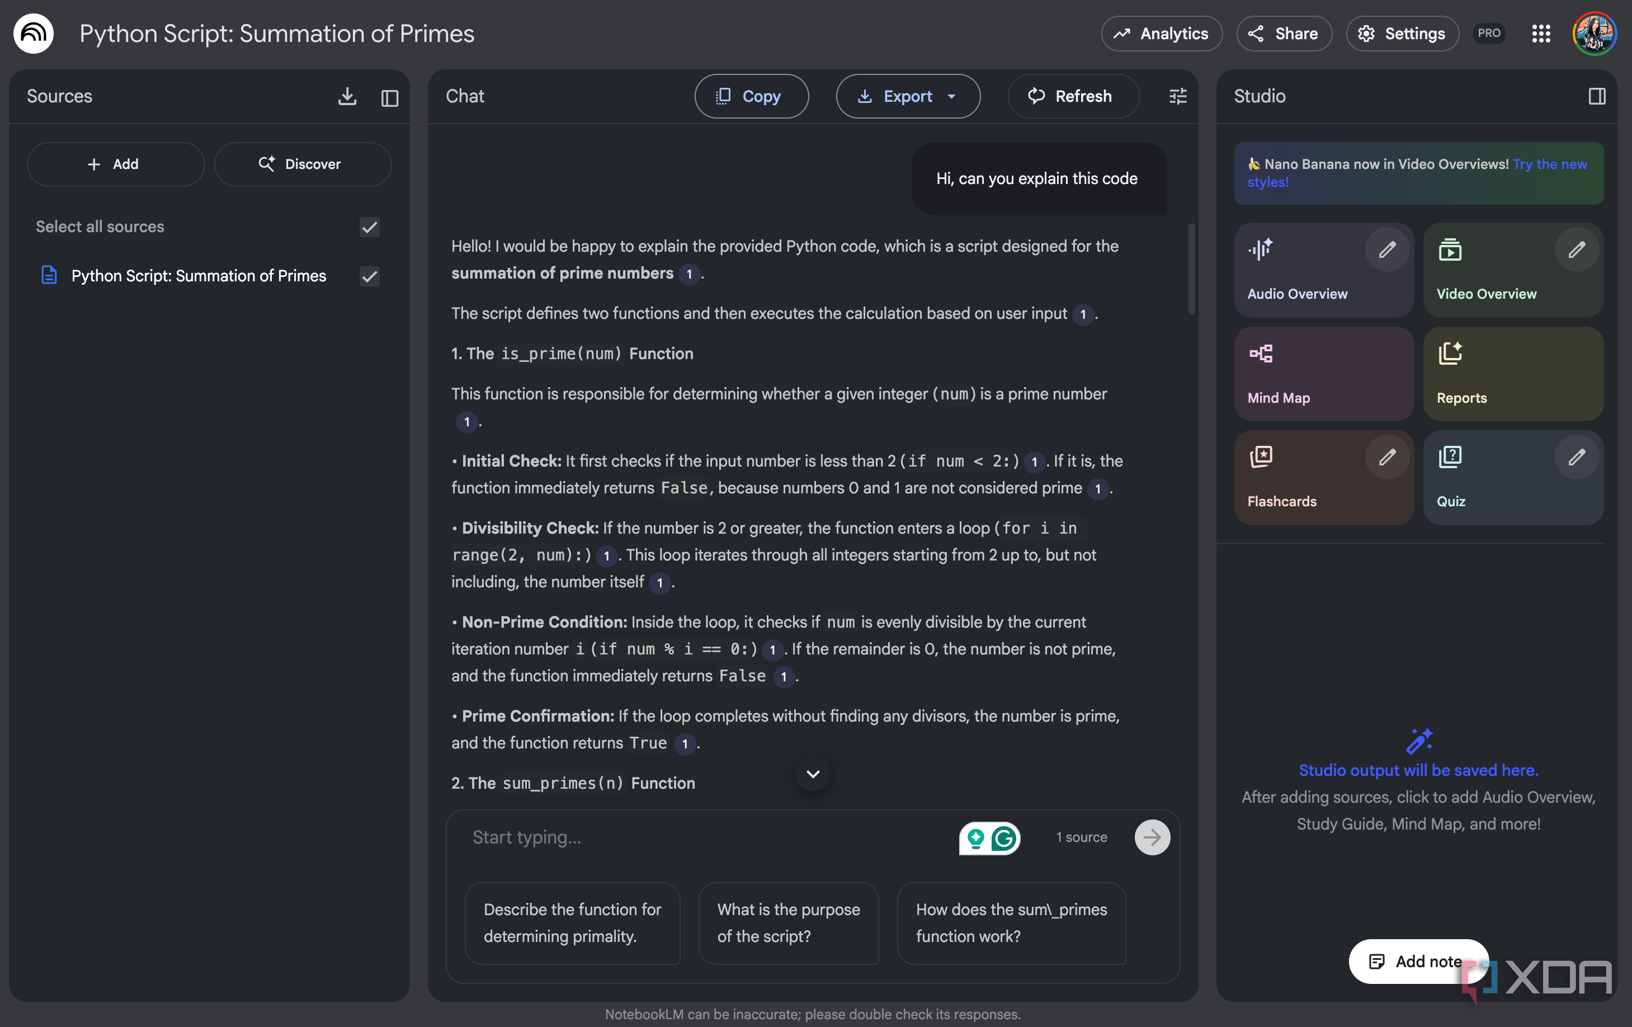Customize Flashcards with the pencil icon
Viewport: 1632px width, 1027px height.
coord(1386,458)
